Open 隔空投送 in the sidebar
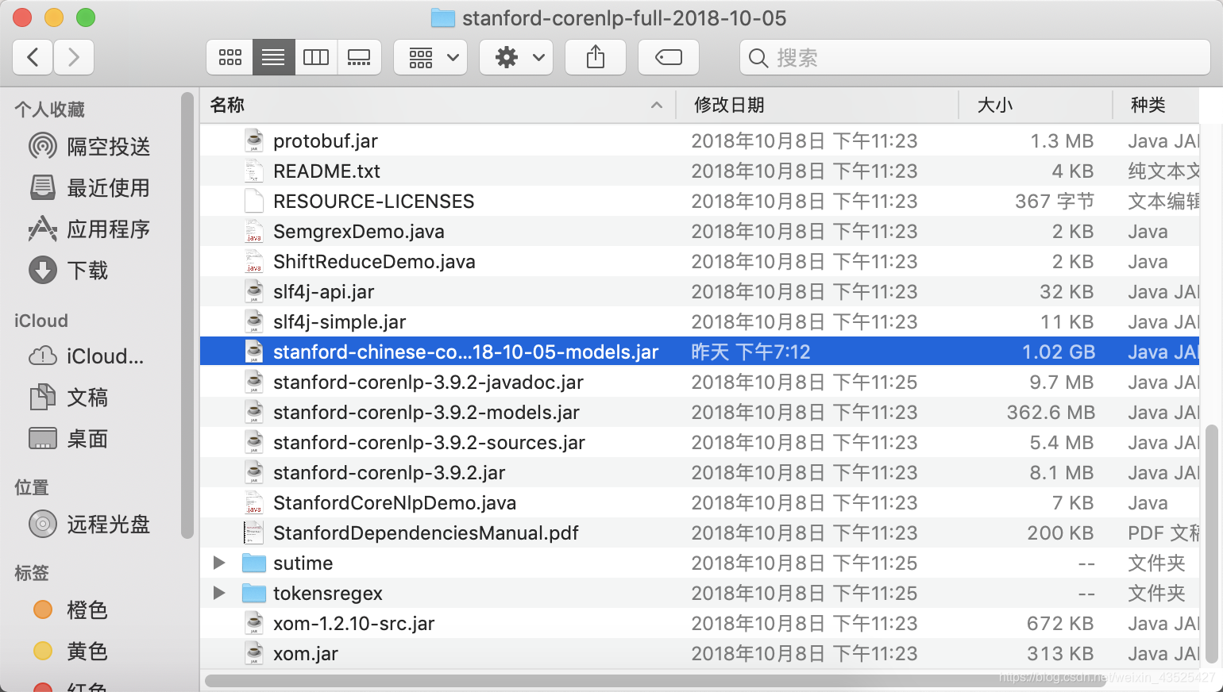 click(x=90, y=146)
